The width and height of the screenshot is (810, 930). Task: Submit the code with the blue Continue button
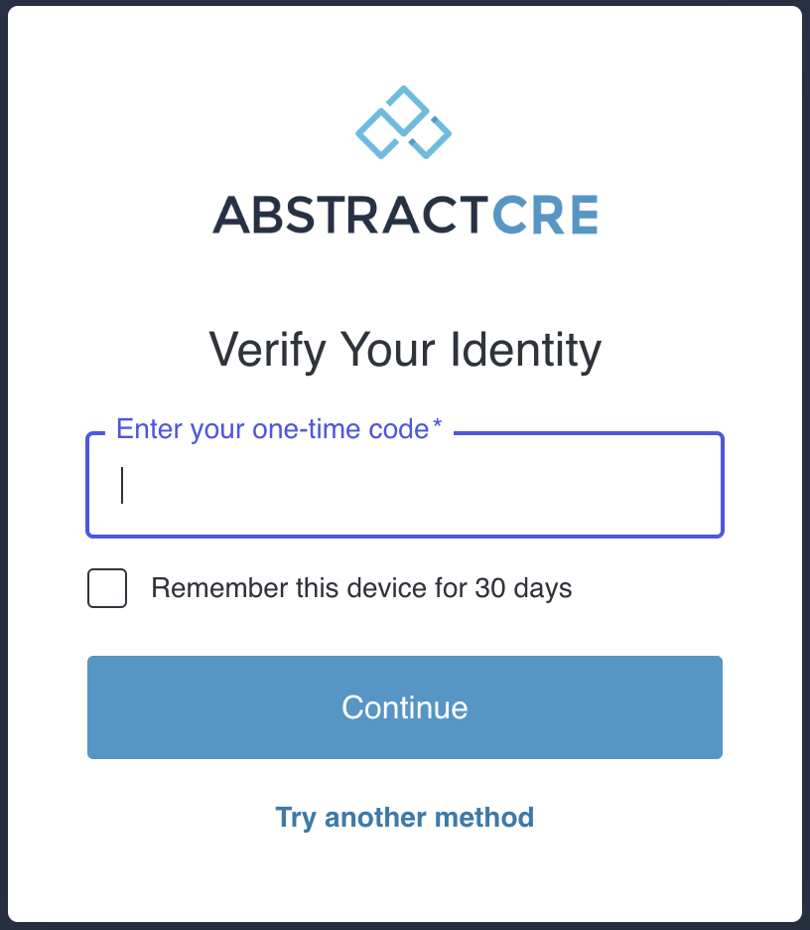[x=405, y=707]
